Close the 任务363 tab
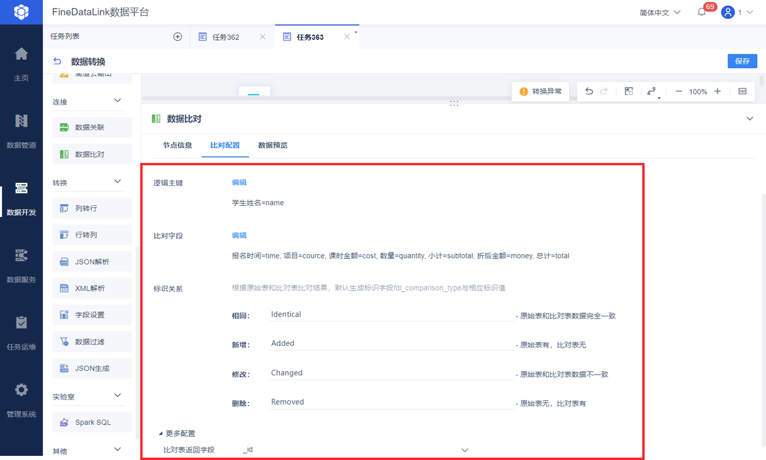 347,36
